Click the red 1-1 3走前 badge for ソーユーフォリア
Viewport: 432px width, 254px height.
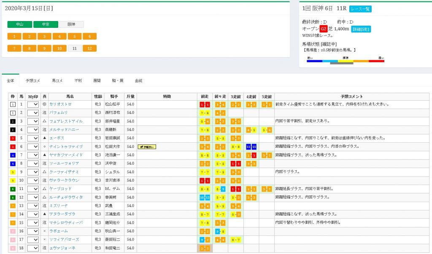[x=235, y=164]
